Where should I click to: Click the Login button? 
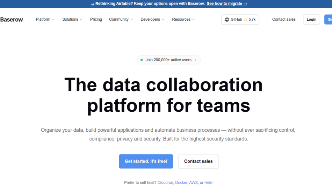point(311,20)
